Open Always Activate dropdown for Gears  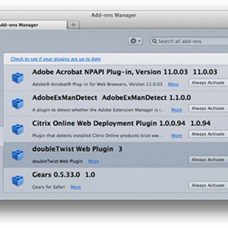(x=208, y=186)
